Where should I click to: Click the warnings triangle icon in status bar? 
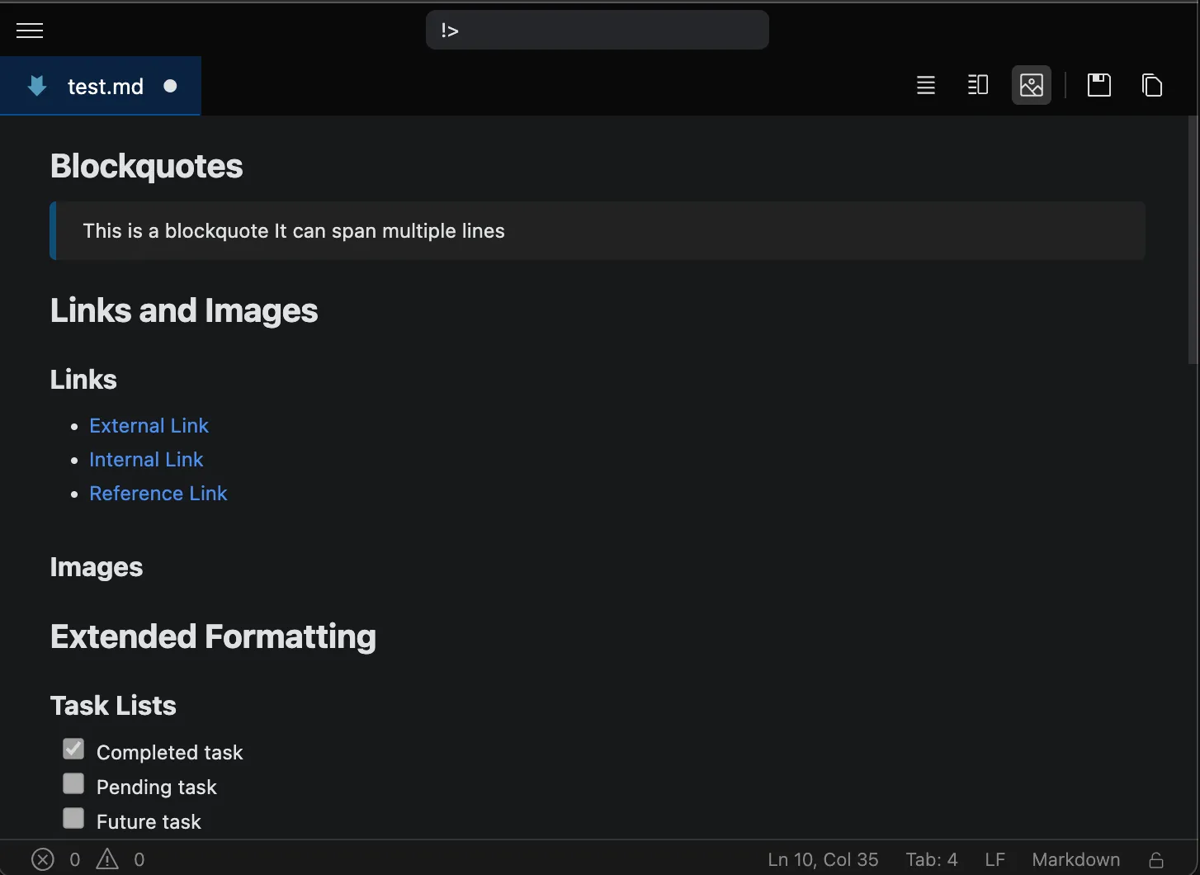click(x=107, y=859)
